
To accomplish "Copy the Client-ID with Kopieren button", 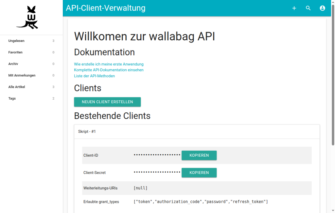I will [199, 155].
